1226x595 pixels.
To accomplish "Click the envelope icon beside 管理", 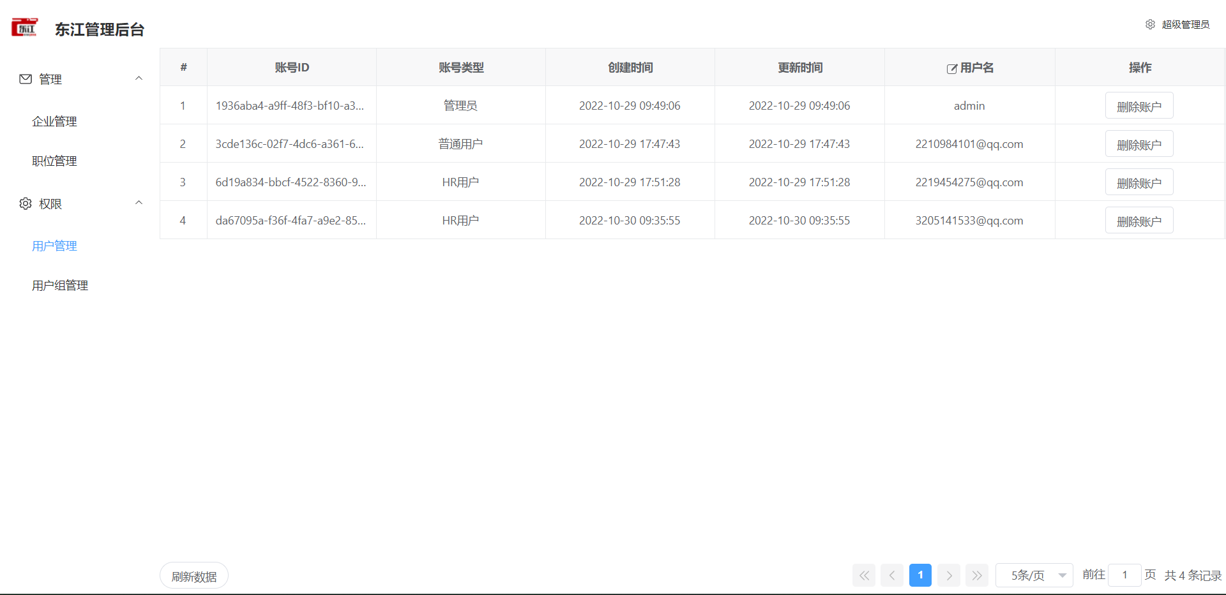I will click(x=26, y=79).
